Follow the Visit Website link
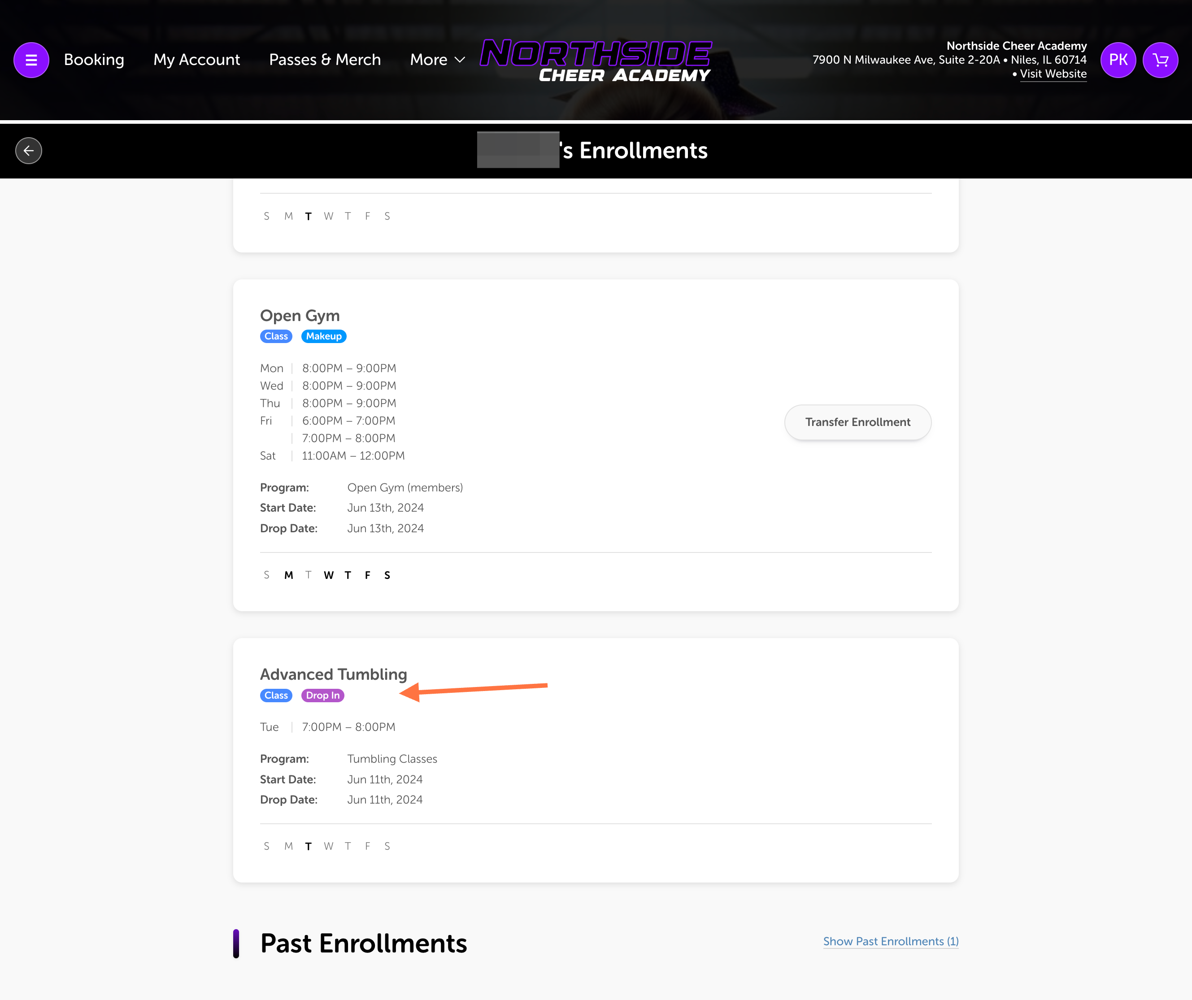The height and width of the screenshot is (1000, 1192). [x=1053, y=74]
